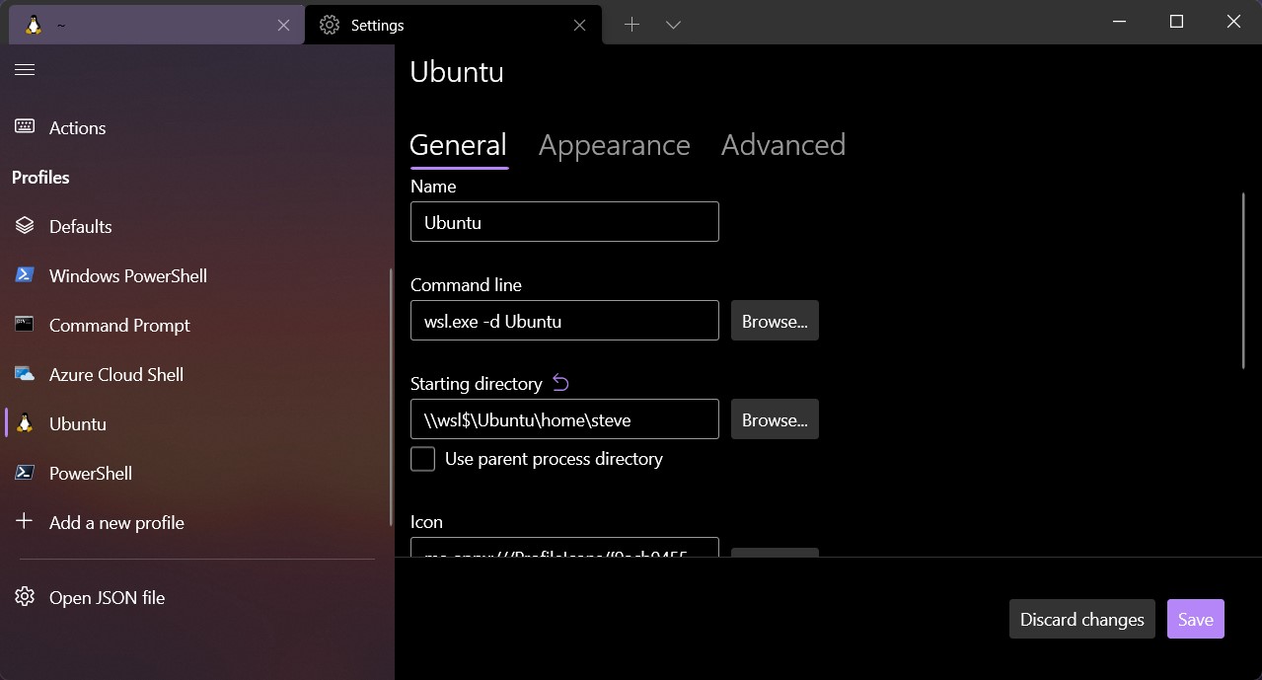
Task: Click the Starting directory input field
Action: pos(564,419)
